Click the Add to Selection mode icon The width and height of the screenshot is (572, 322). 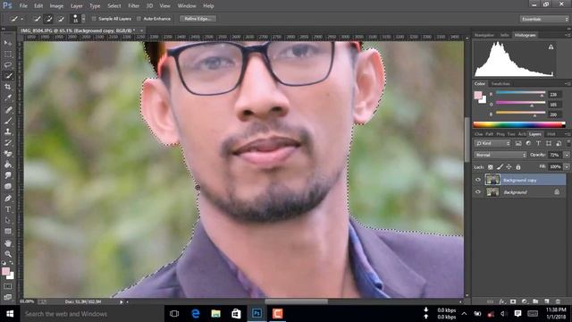coord(48,19)
